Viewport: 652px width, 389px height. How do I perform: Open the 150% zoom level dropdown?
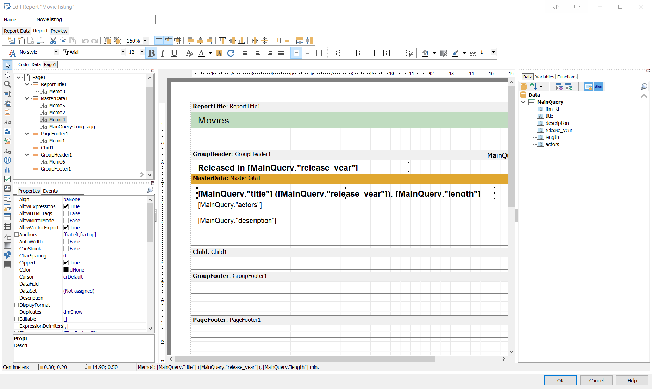tap(145, 41)
